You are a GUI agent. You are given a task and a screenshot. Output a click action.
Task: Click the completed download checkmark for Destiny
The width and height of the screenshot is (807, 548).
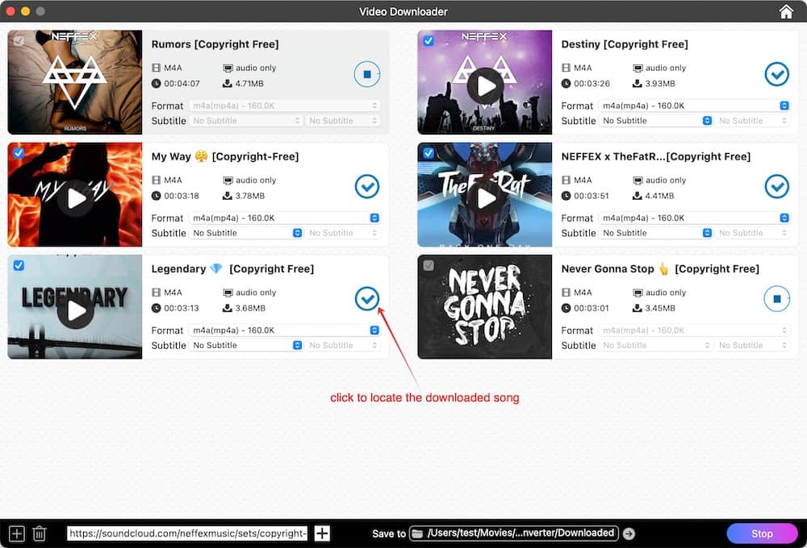(776, 73)
